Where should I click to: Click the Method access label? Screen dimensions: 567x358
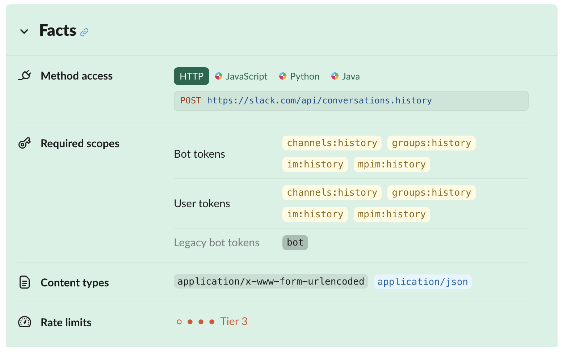pyautogui.click(x=77, y=76)
